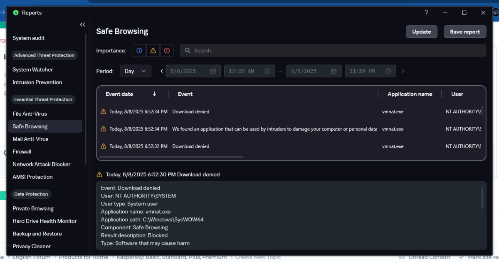The image size is (499, 262).
Task: Open the clock picker for 11:59 PM end time
Action: (388, 71)
